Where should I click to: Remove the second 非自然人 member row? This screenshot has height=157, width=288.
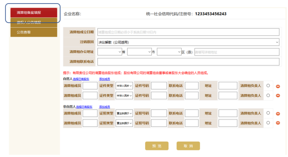(x=278, y=123)
